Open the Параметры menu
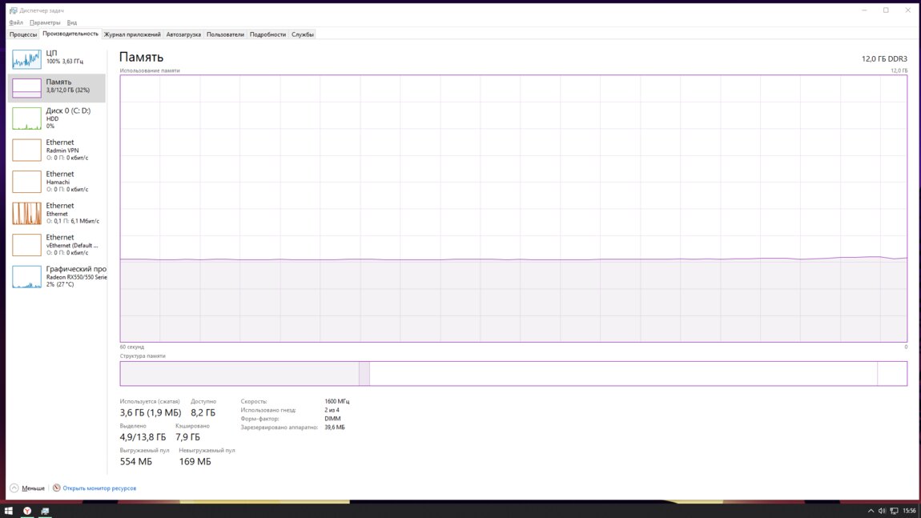The image size is (921, 518). [45, 22]
